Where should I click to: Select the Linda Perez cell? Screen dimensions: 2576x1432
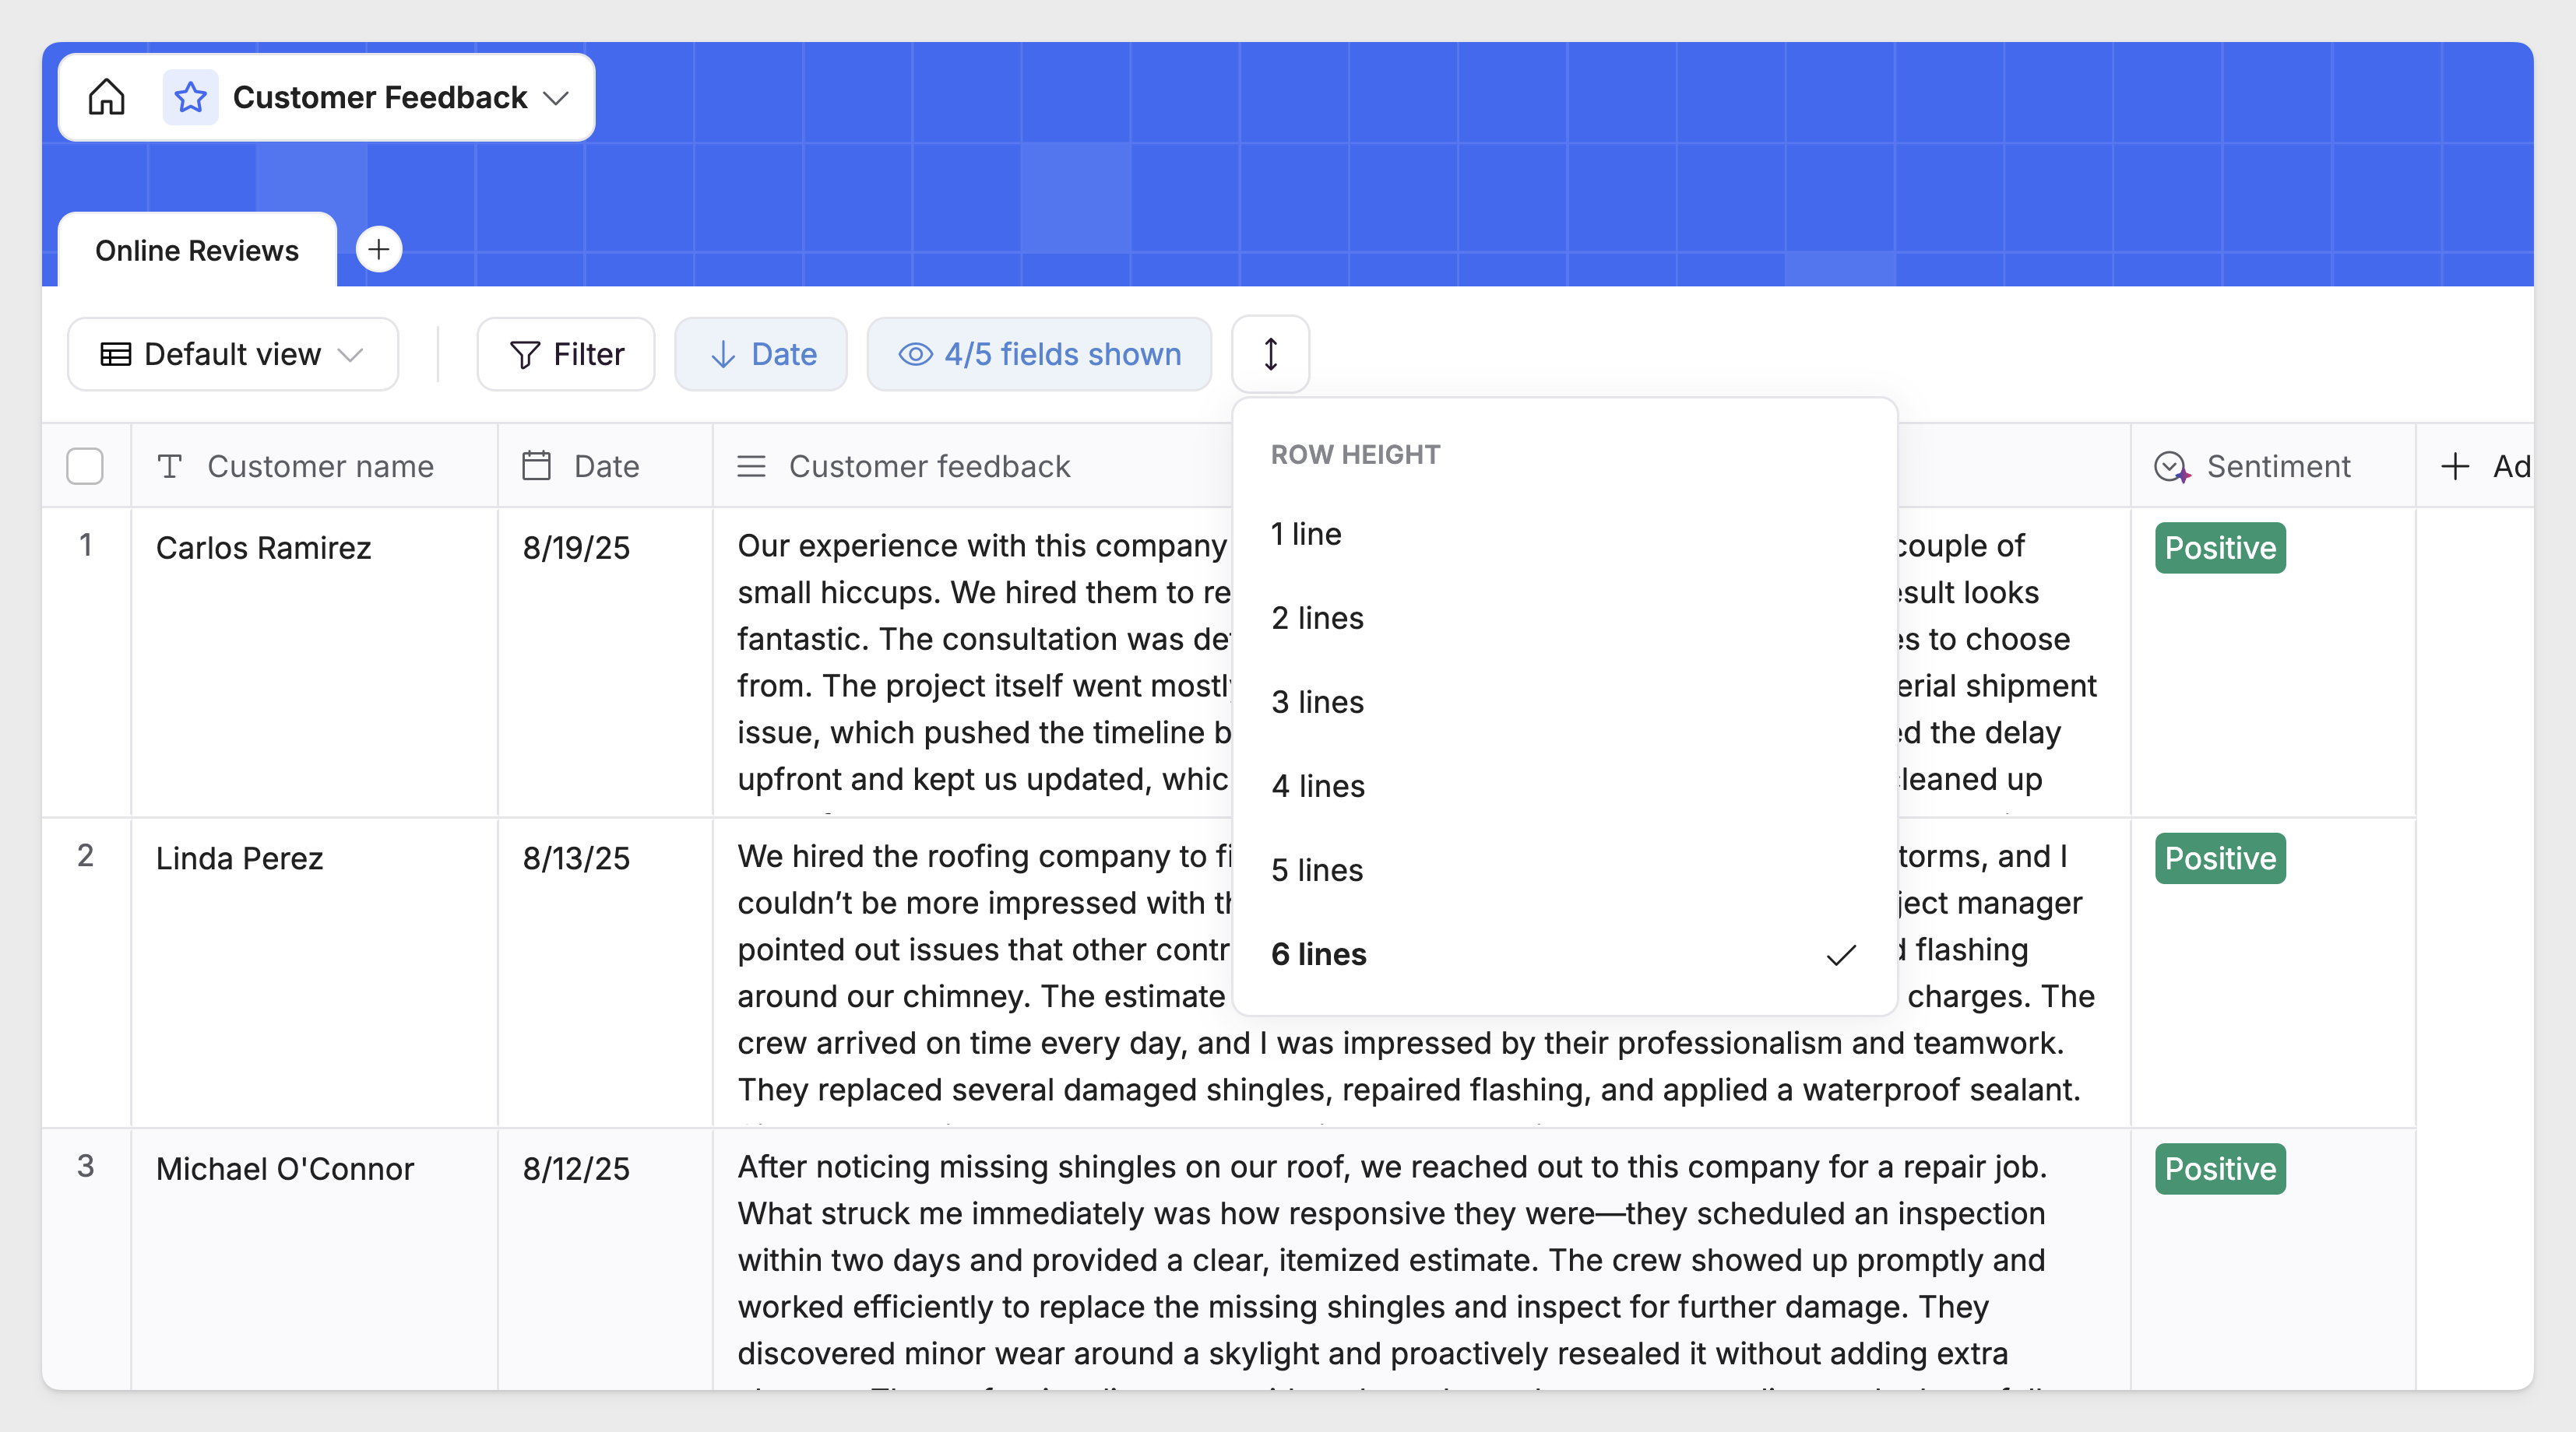[x=314, y=972]
